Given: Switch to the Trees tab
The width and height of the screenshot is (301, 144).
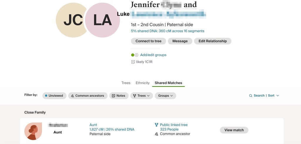Looking at the screenshot, I should 126,83.
